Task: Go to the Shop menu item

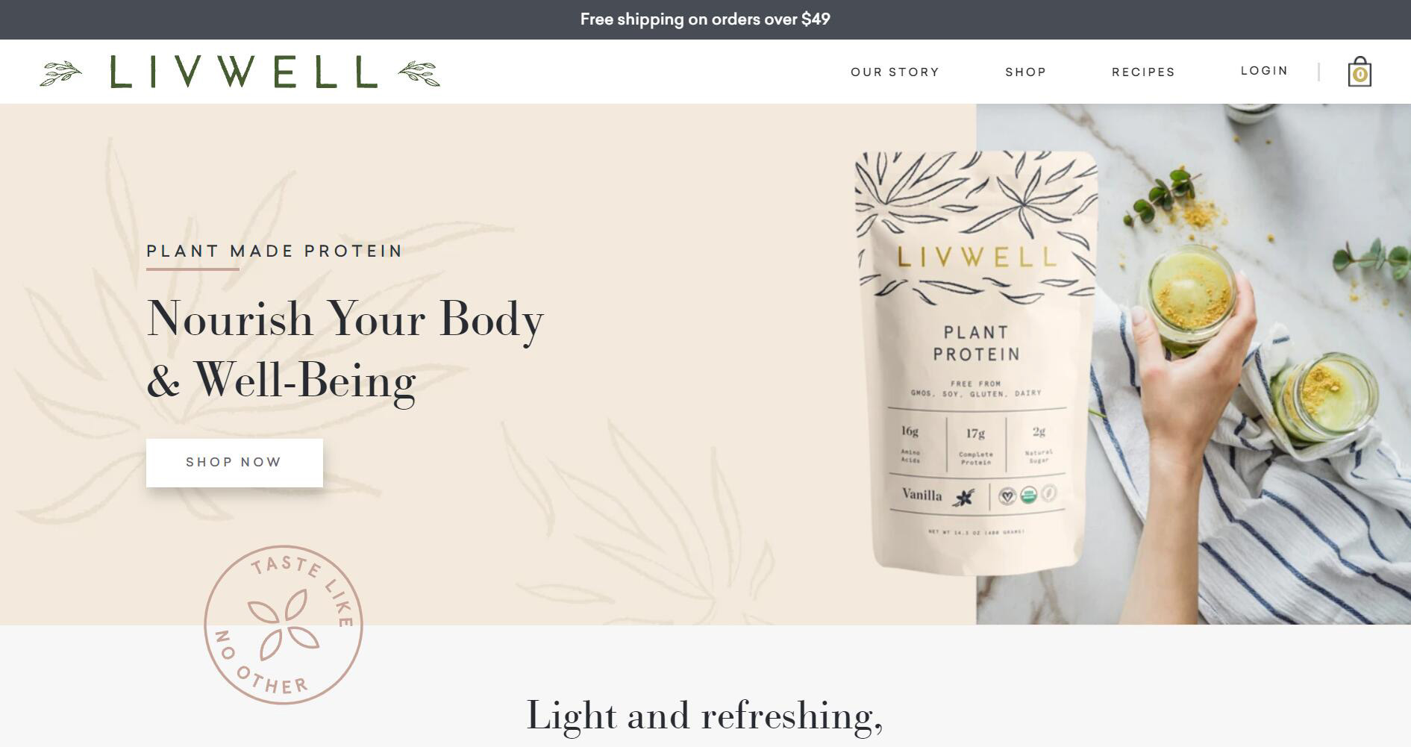Action: (1025, 72)
